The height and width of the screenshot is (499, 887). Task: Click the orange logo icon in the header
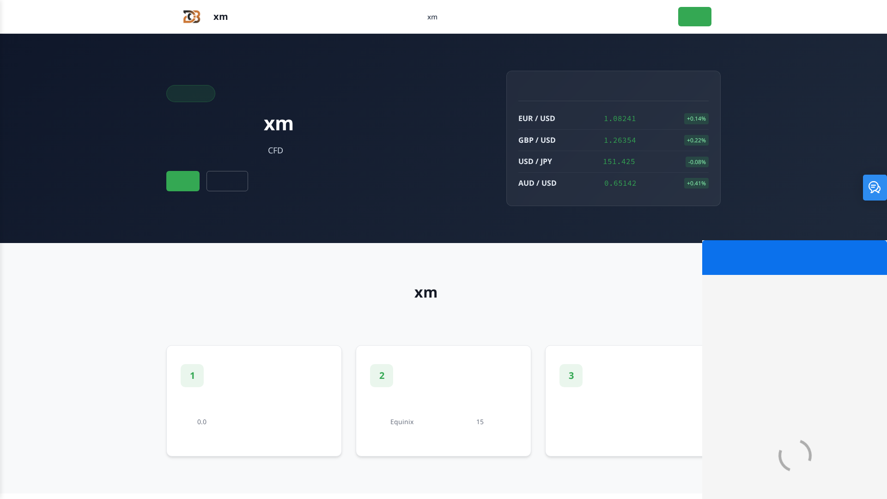[x=192, y=17]
